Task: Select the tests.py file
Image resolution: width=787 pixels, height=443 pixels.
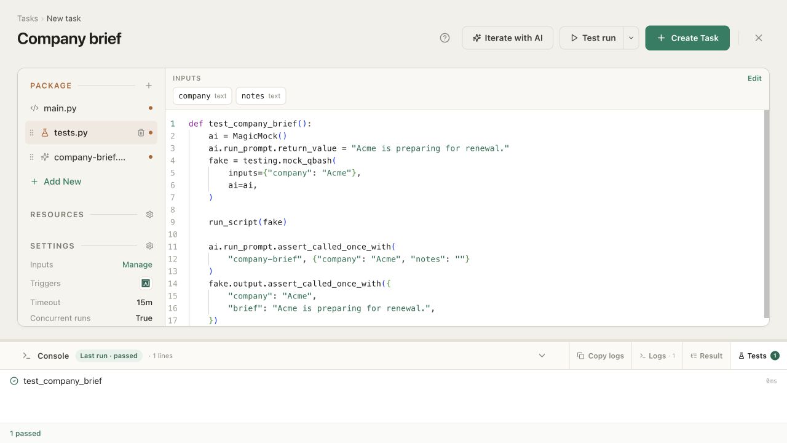Action: click(91, 132)
